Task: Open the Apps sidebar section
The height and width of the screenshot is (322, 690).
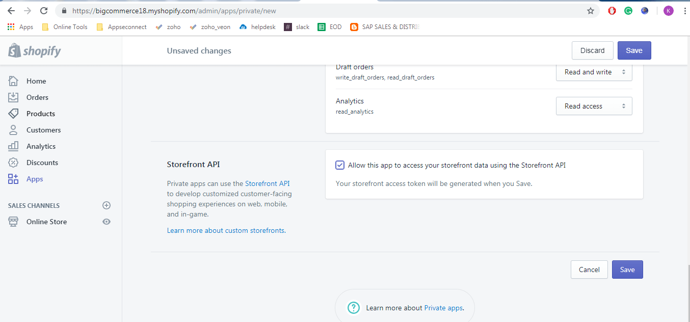Action: coord(35,179)
